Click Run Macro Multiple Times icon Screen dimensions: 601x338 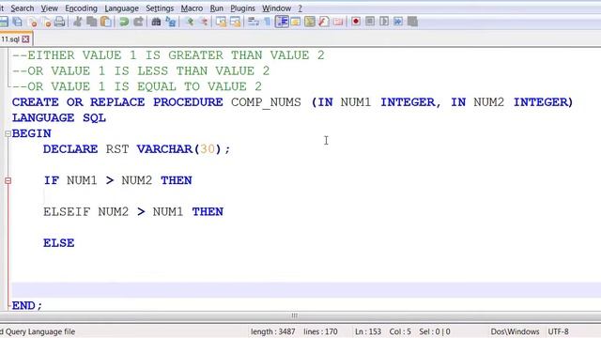pyautogui.click(x=398, y=22)
